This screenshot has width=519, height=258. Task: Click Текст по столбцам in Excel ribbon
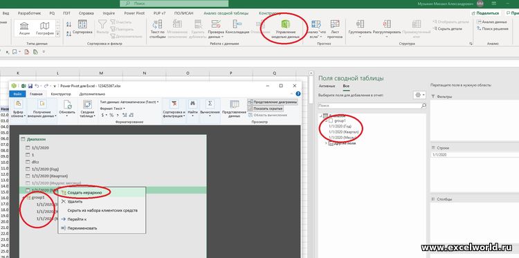point(157,29)
